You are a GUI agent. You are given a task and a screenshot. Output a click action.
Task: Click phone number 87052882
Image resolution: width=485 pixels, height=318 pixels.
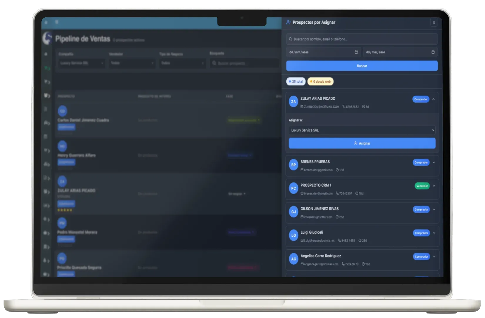point(352,107)
